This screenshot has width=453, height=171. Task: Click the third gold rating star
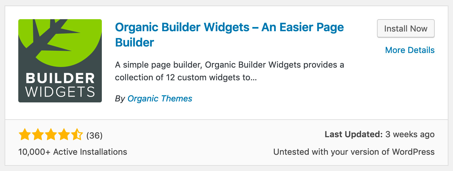point(51,135)
